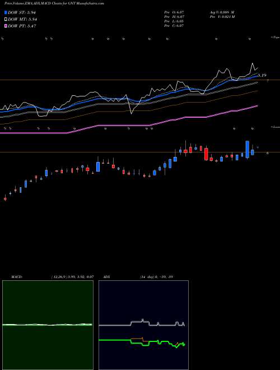The image size is (280, 370).
Task: Click the 'Pre L: 6.05' value
Action: coord(174,21)
